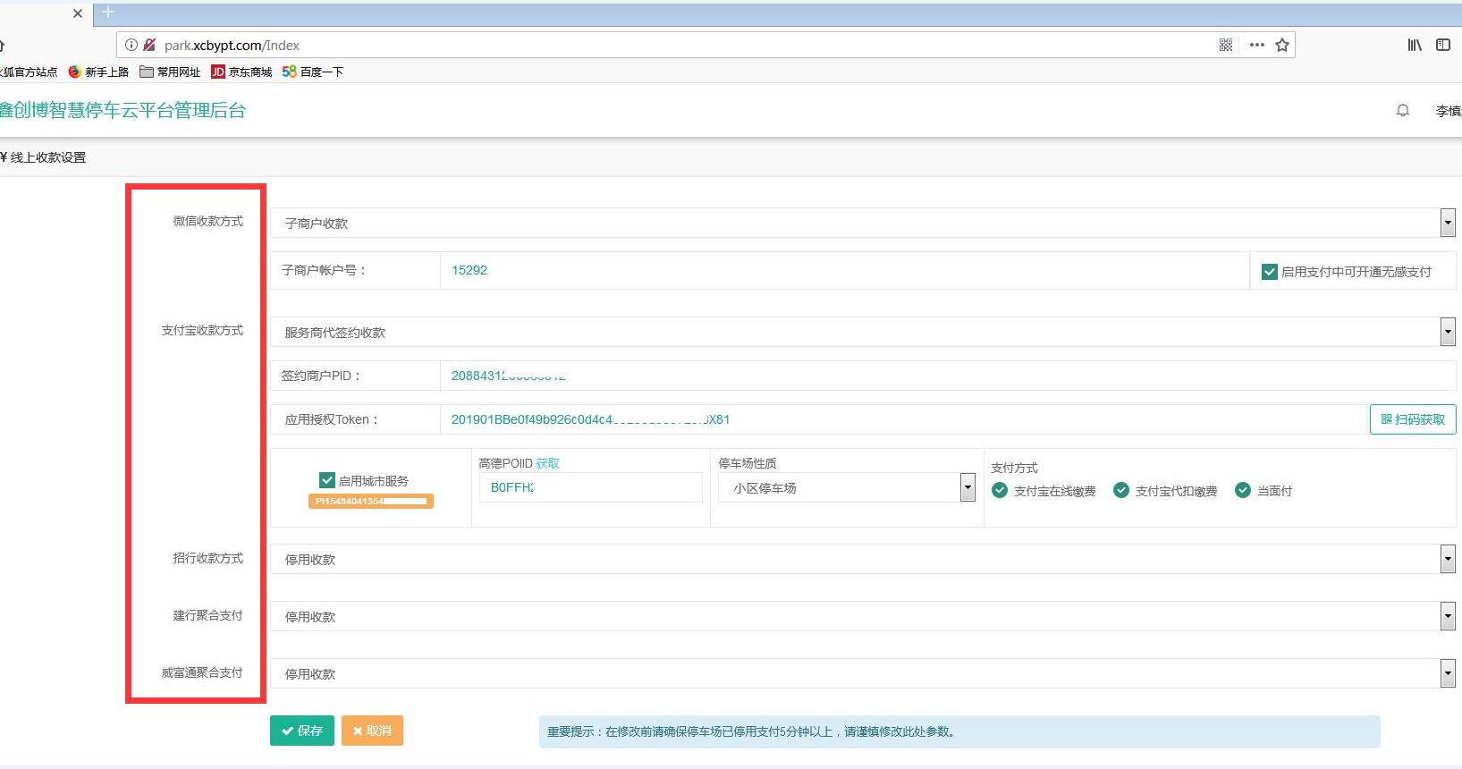Close the current browser tab
This screenshot has height=769, width=1462.
(78, 13)
